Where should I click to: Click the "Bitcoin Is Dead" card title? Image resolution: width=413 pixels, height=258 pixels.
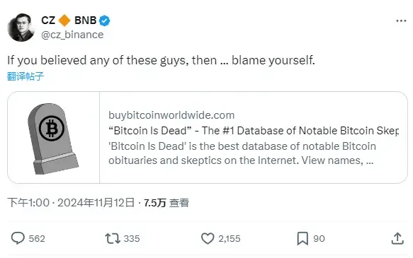pyautogui.click(x=254, y=131)
